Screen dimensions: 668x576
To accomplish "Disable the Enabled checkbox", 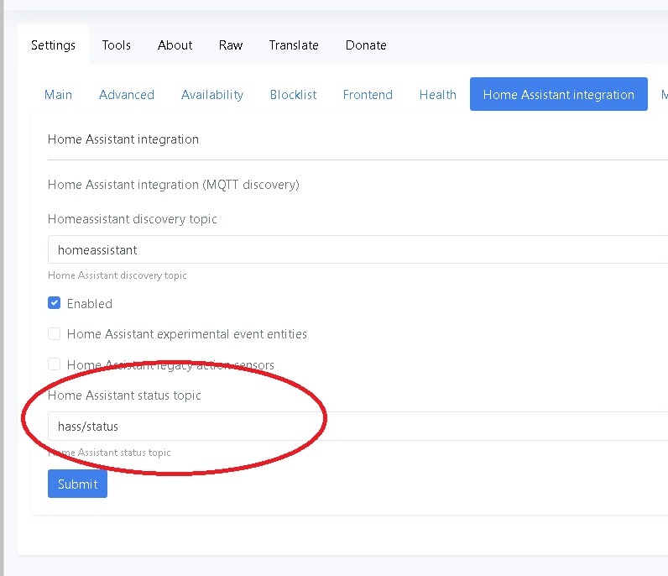I will [x=55, y=303].
